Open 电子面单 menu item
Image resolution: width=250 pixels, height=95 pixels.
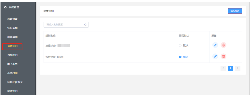coord(13,64)
